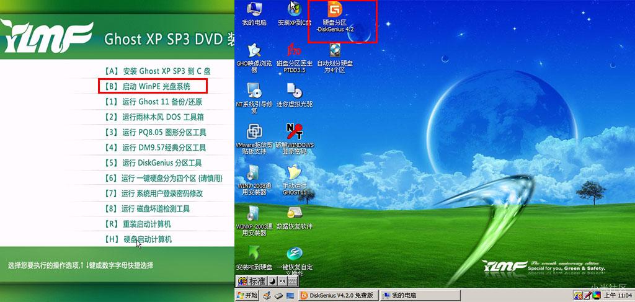This screenshot has height=302, width=635.
Task: Select 【R】重装启动计算机
Action: tap(138, 224)
